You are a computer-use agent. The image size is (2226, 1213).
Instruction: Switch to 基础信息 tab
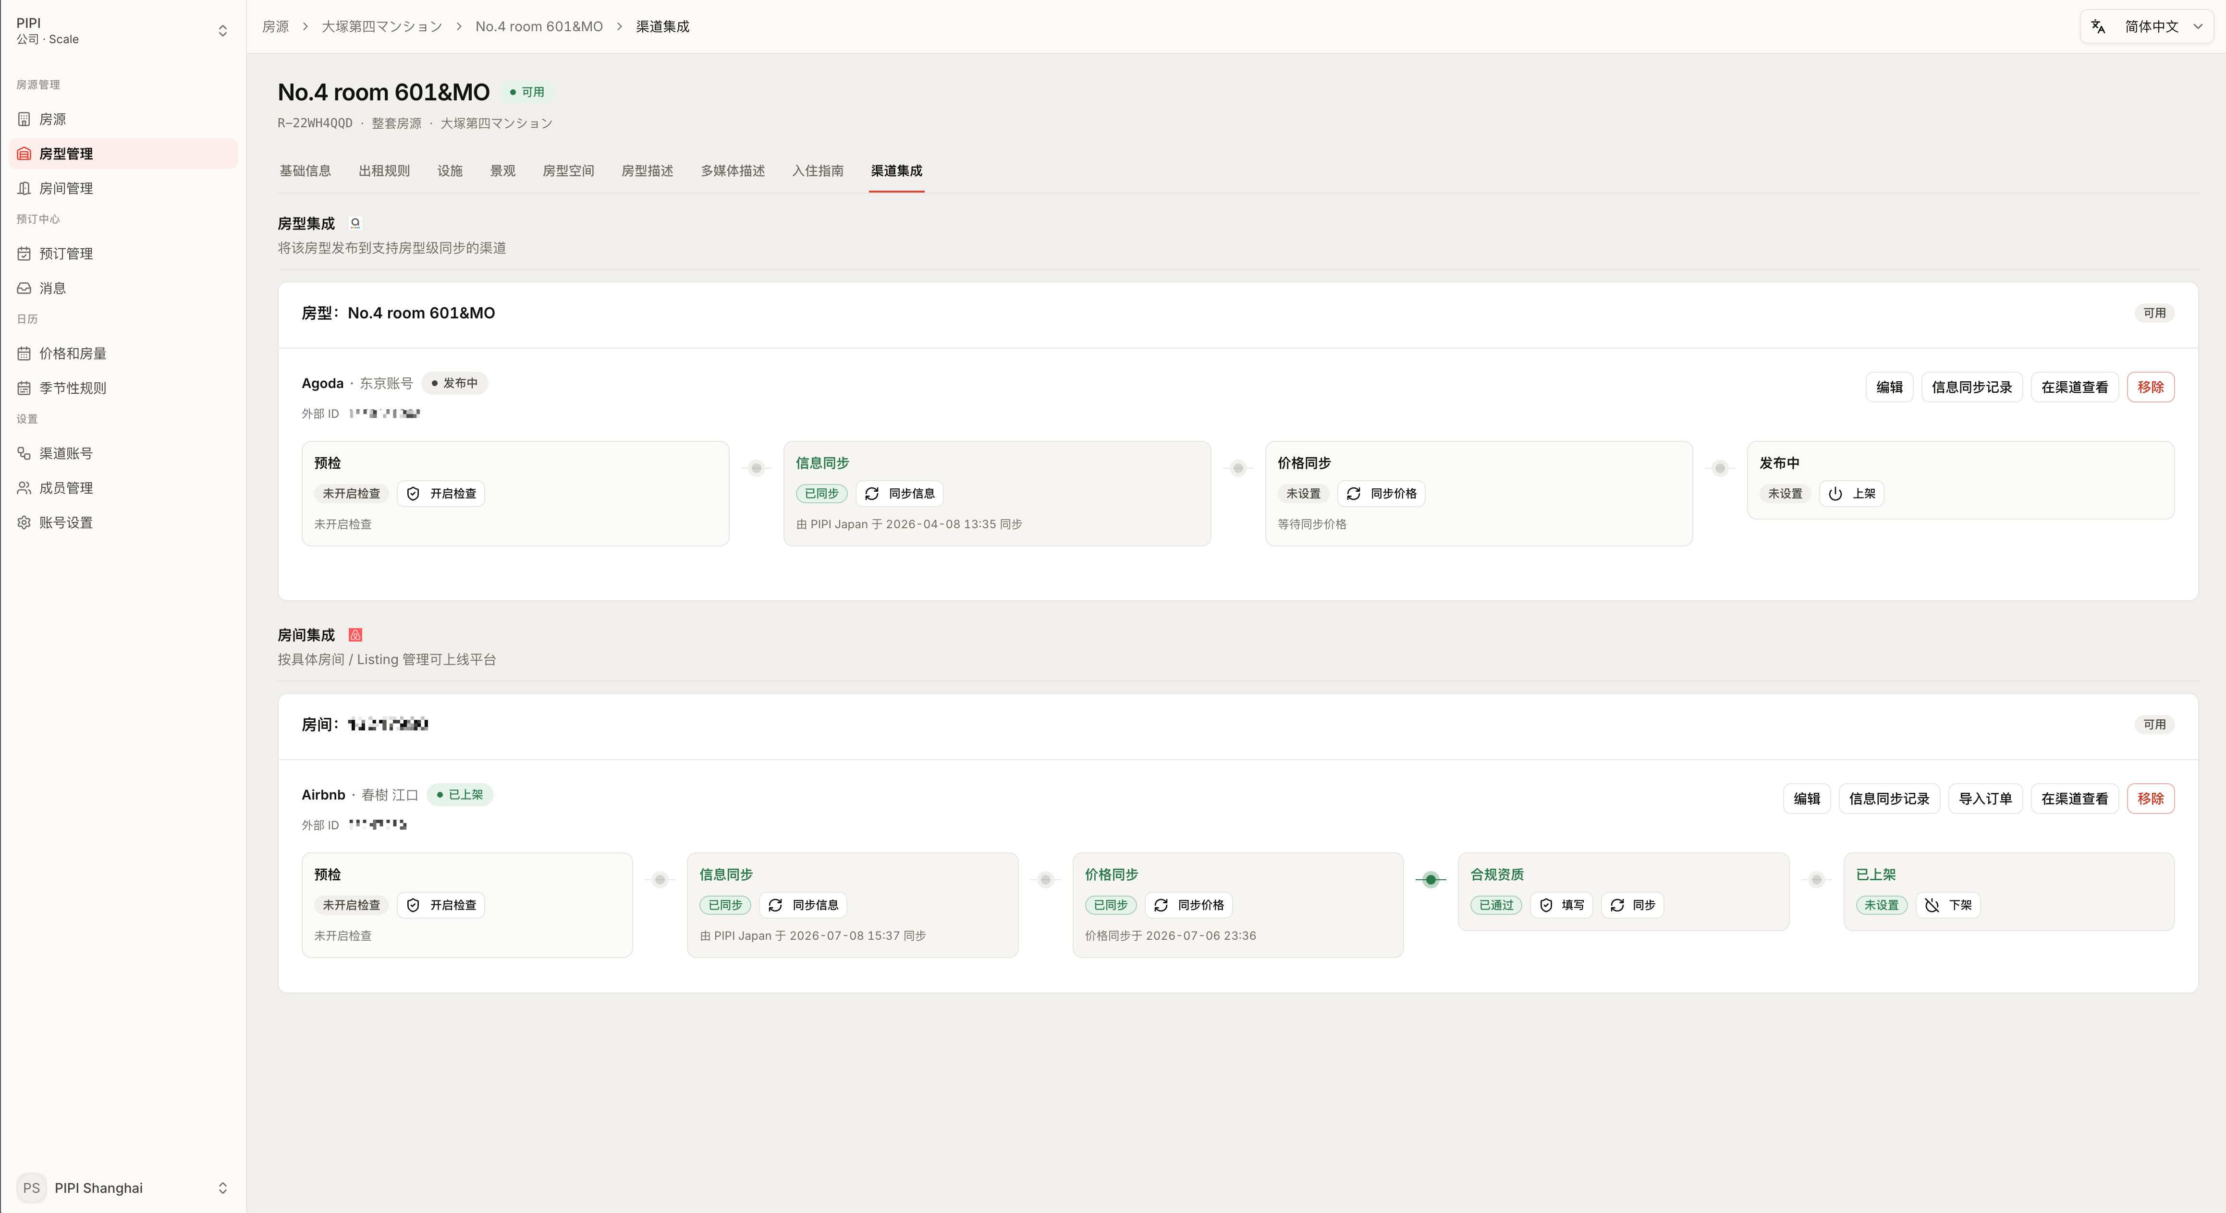(x=305, y=171)
